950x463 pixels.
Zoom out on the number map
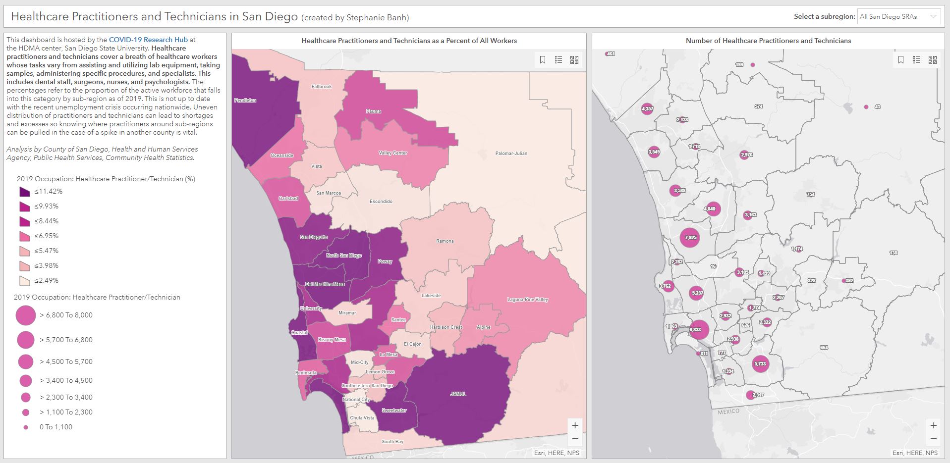pos(933,439)
